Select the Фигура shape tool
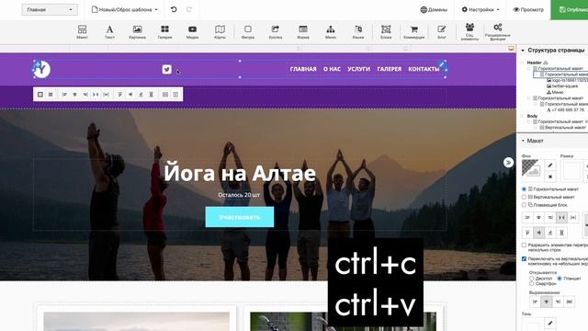The width and height of the screenshot is (588, 331). pyautogui.click(x=248, y=32)
